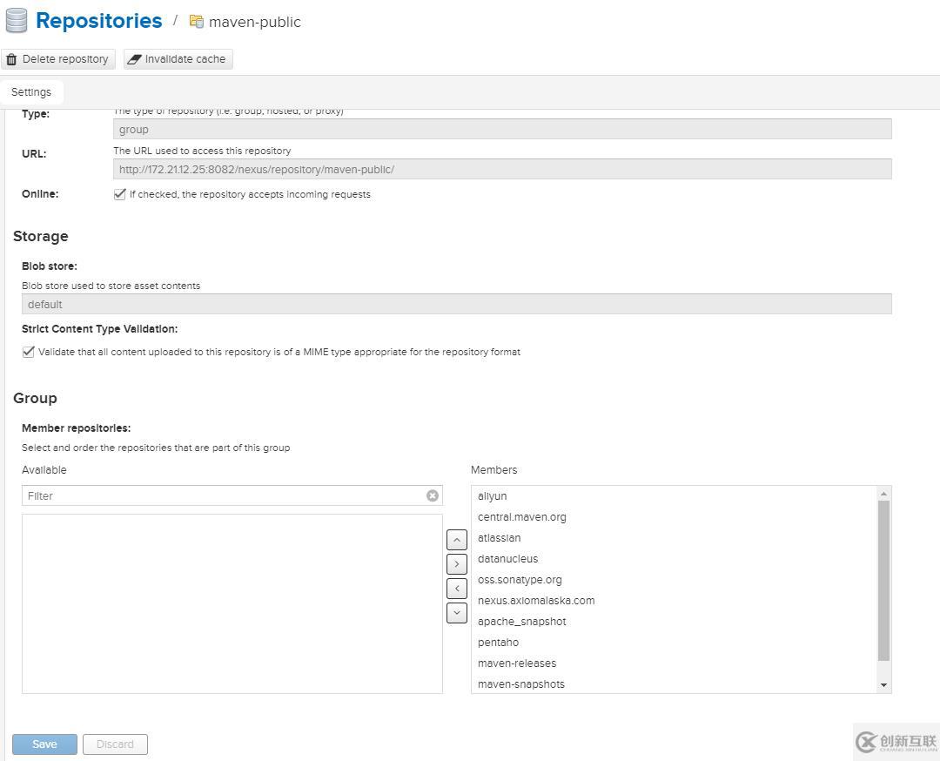Image resolution: width=940 pixels, height=761 pixels.
Task: Click the Repositories database icon
Action: pos(17,20)
